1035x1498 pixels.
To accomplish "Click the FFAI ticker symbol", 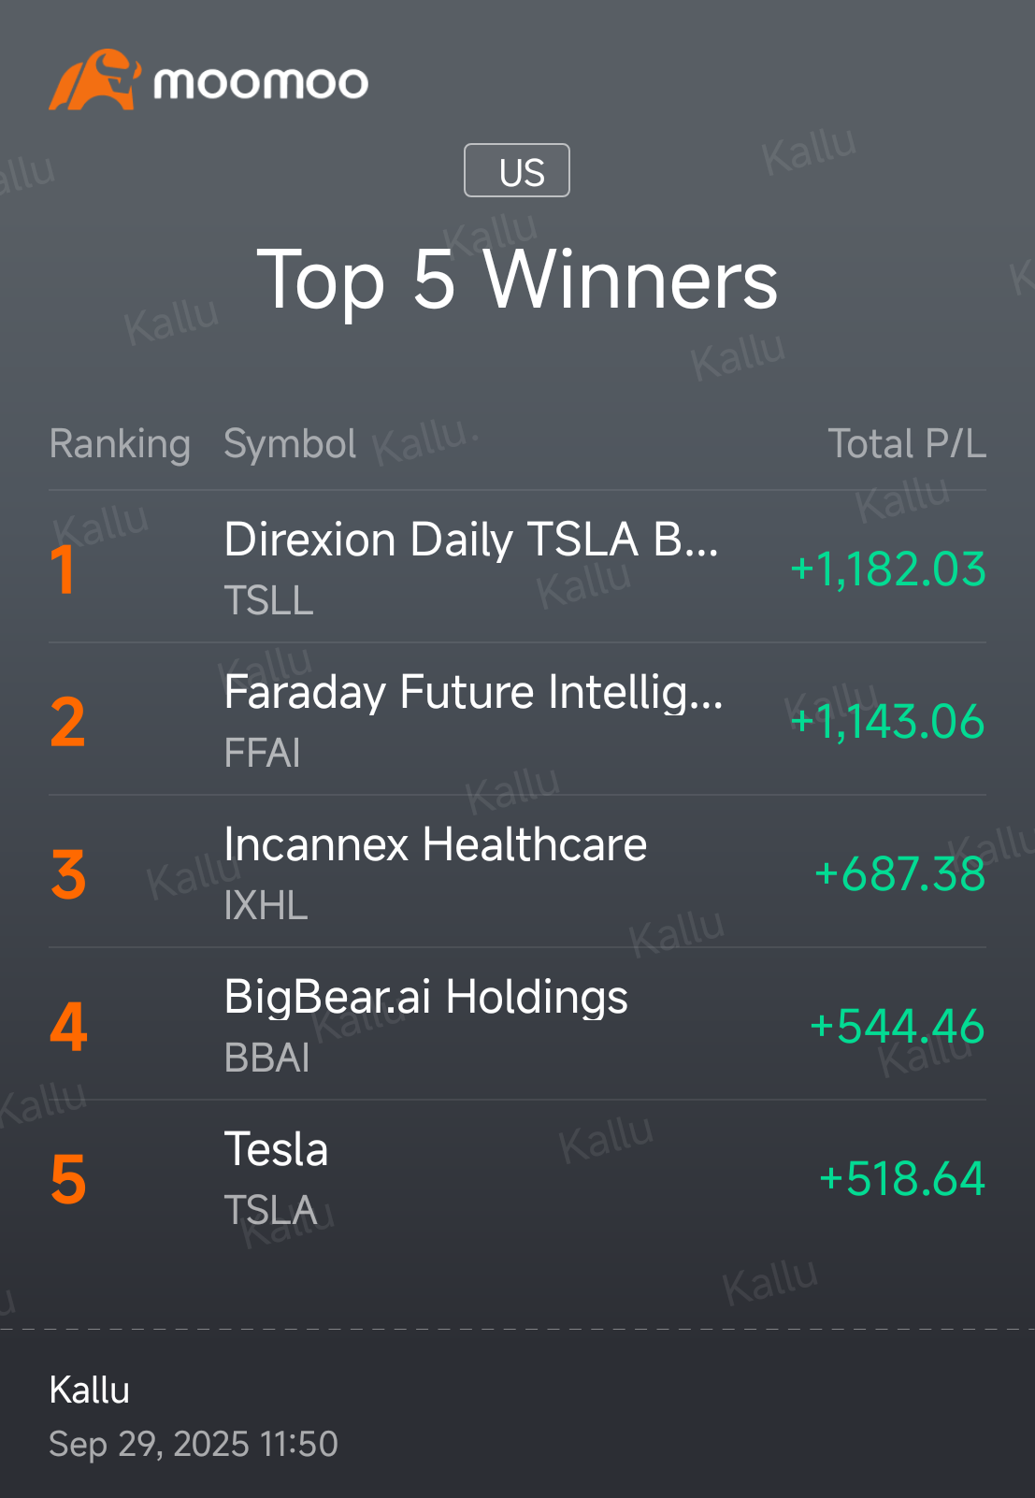I will pos(263,753).
